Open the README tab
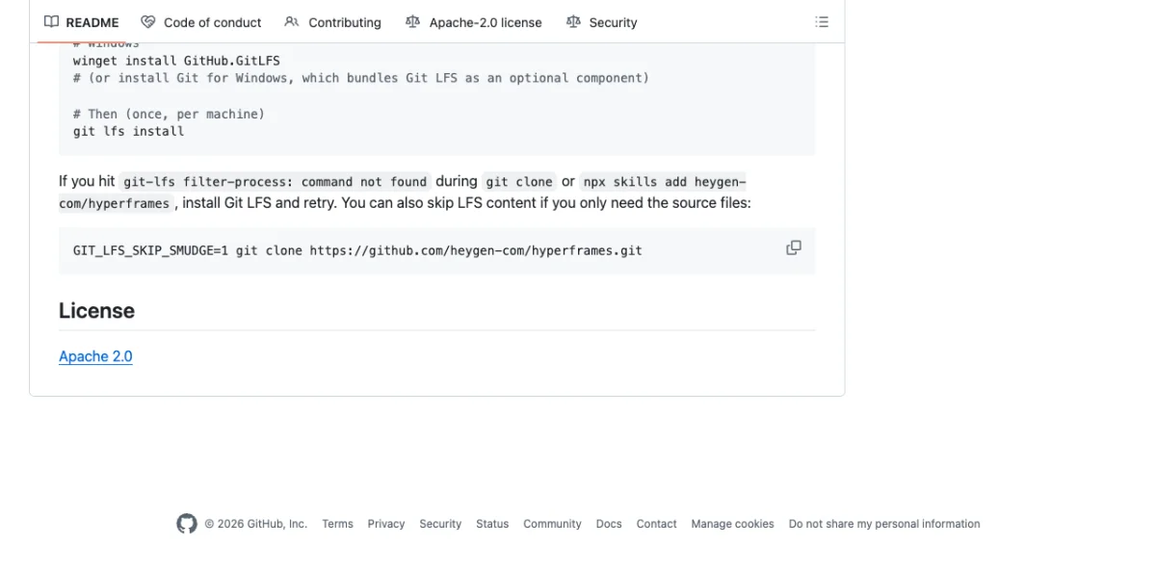This screenshot has width=1156, height=572. tap(81, 22)
